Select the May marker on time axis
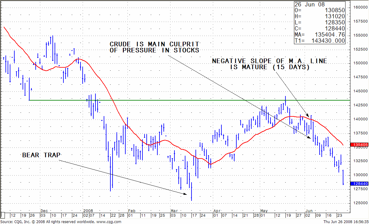The image size is (369, 224). [x=263, y=211]
